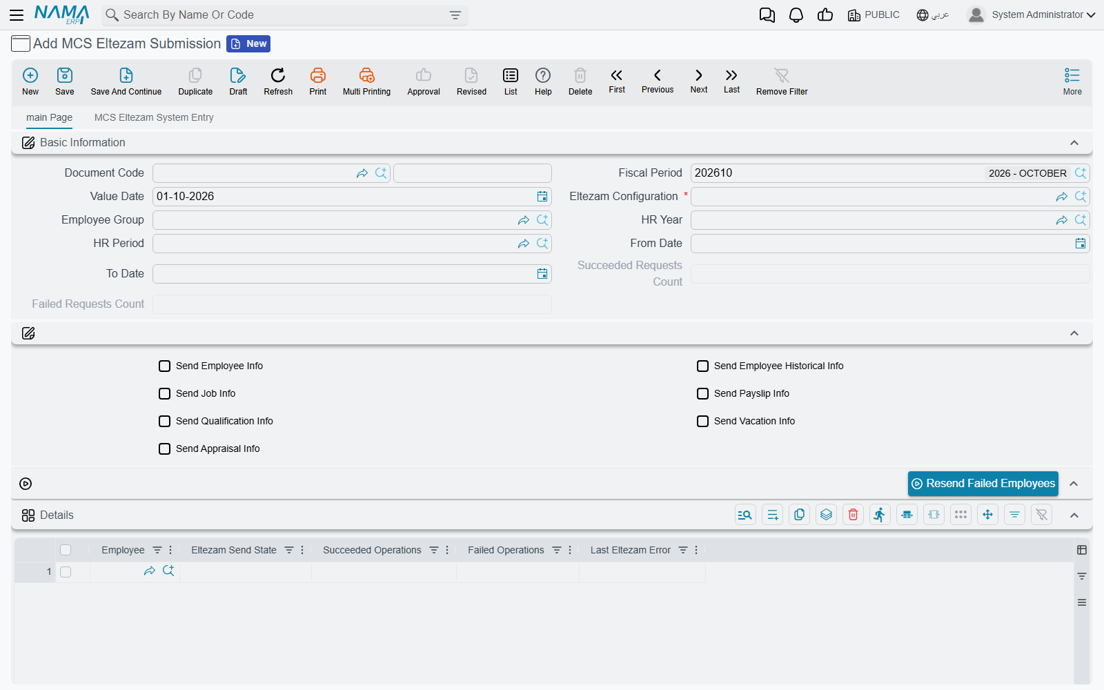Image resolution: width=1104 pixels, height=690 pixels.
Task: Click Resend Failed Employees button
Action: (x=983, y=484)
